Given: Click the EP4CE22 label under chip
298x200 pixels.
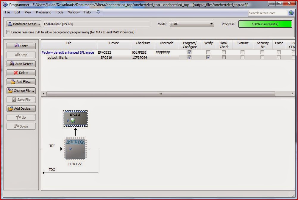Looking at the screenshot, I should point(75,164).
